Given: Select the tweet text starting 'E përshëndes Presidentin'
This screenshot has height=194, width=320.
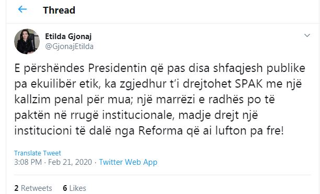Looking at the screenshot, I should 159,99.
